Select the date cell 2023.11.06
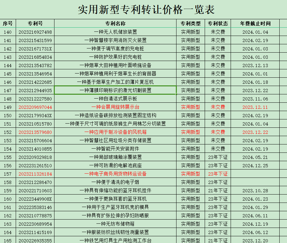The width and height of the screenshot is (287, 243). (x=255, y=99)
